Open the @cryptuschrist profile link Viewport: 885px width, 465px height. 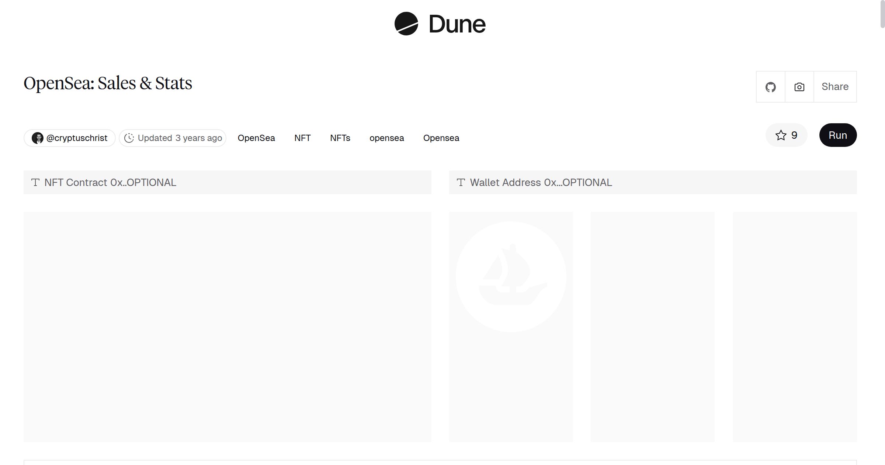pos(77,138)
